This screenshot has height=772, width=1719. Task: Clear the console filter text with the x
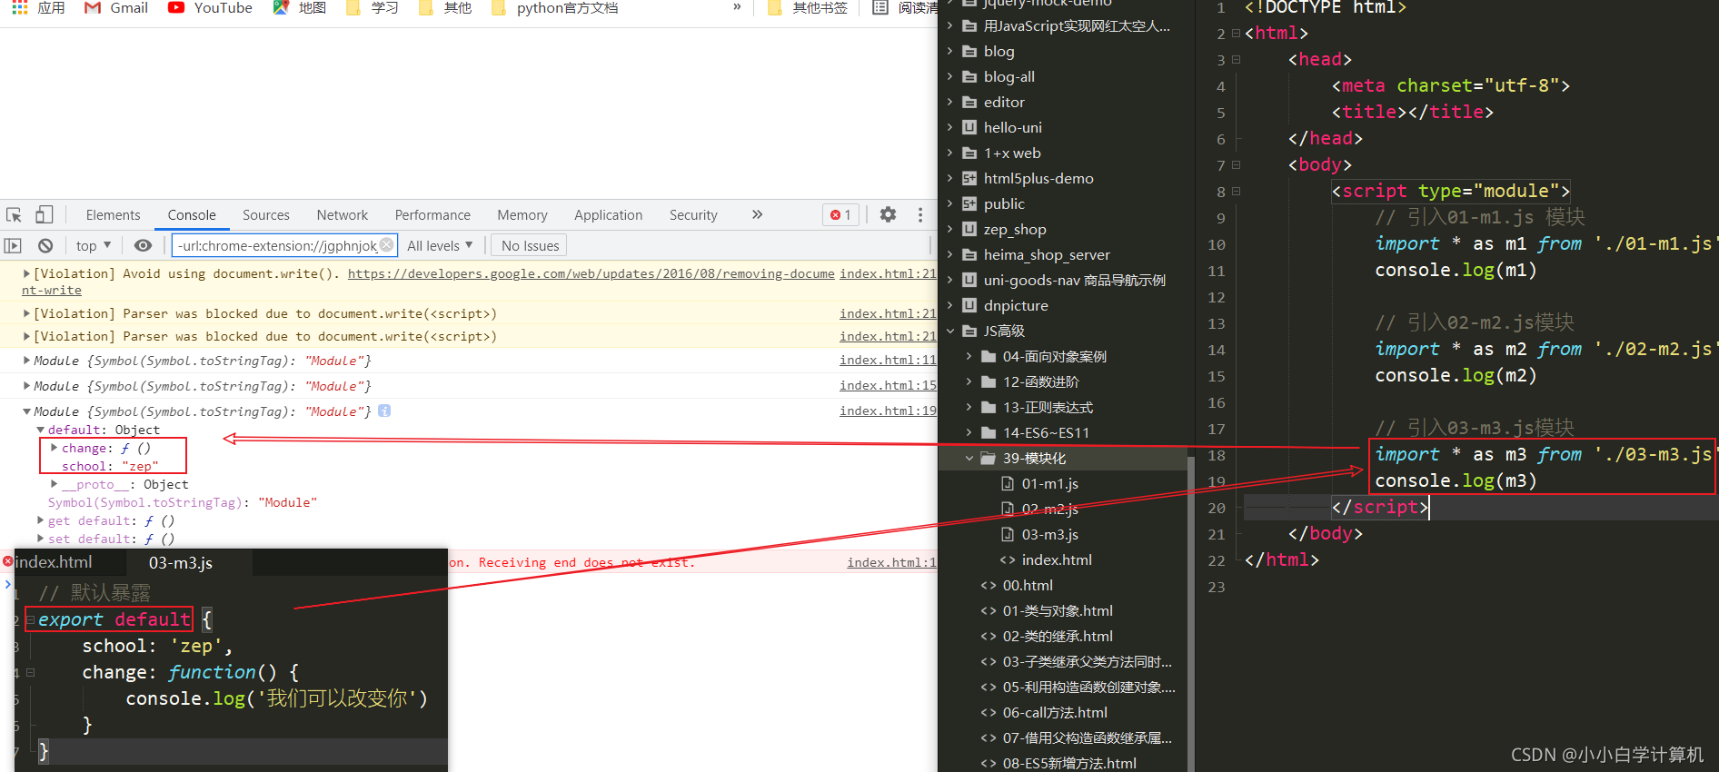pyautogui.click(x=387, y=244)
